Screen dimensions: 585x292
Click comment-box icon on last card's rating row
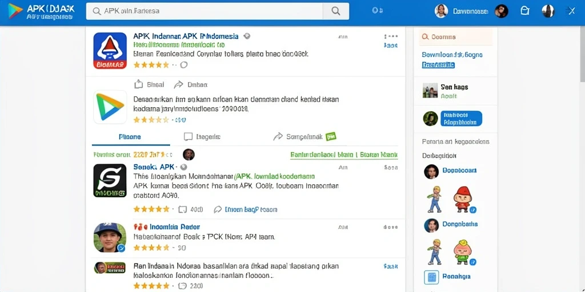point(182,286)
